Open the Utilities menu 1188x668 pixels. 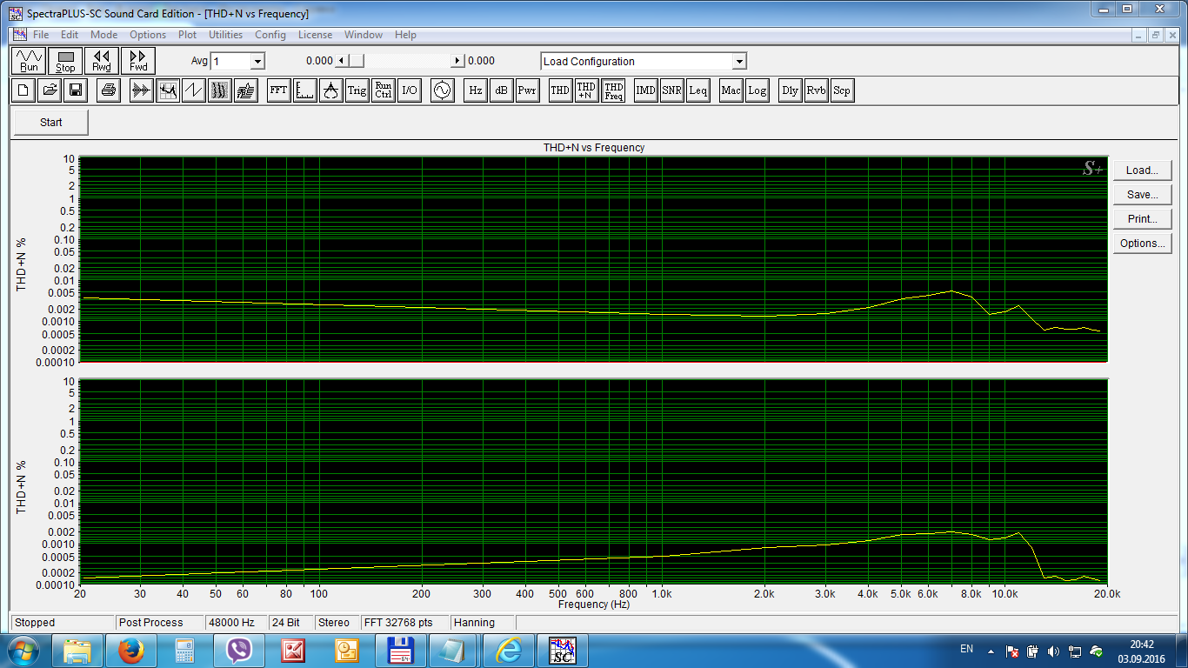pos(225,35)
